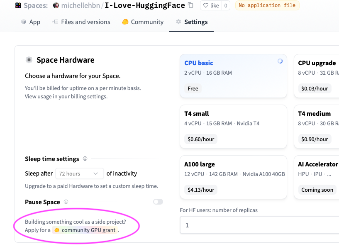
Task: Open the App tab
Action: 31,22
